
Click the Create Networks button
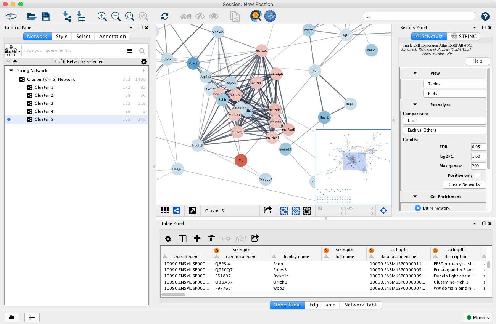[464, 184]
